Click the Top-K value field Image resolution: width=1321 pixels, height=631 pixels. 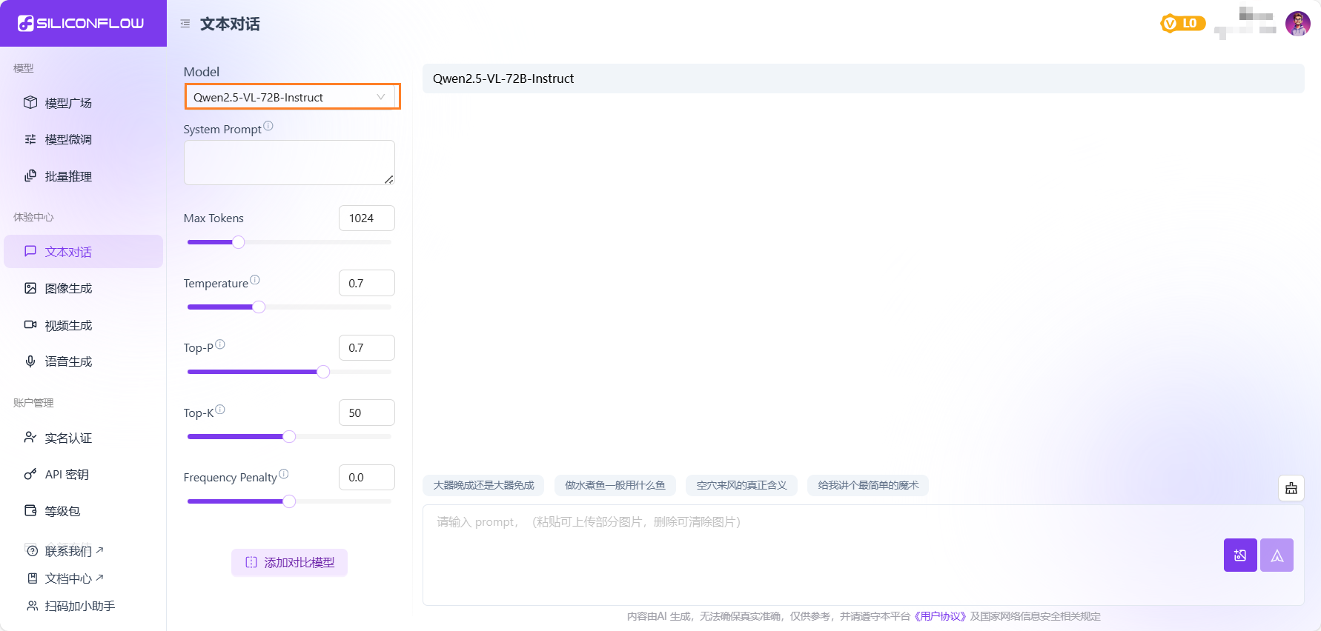point(367,413)
